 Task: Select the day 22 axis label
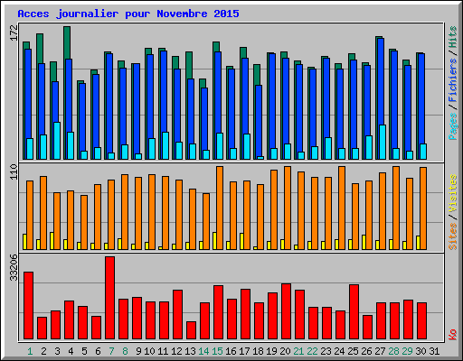pyautogui.click(x=312, y=351)
